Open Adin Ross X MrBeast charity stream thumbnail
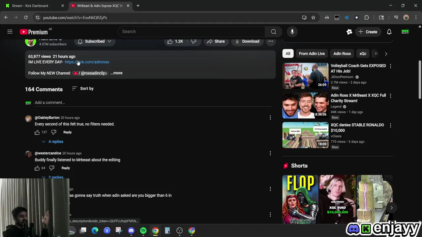This screenshot has width=422, height=237. [305, 105]
